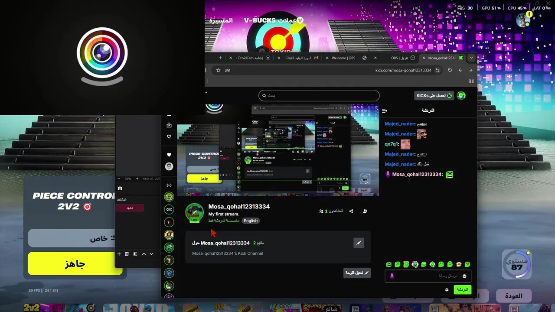Viewport: 555px width, 312px height.
Task: Click qx7q1 username in chat
Action: (392, 144)
